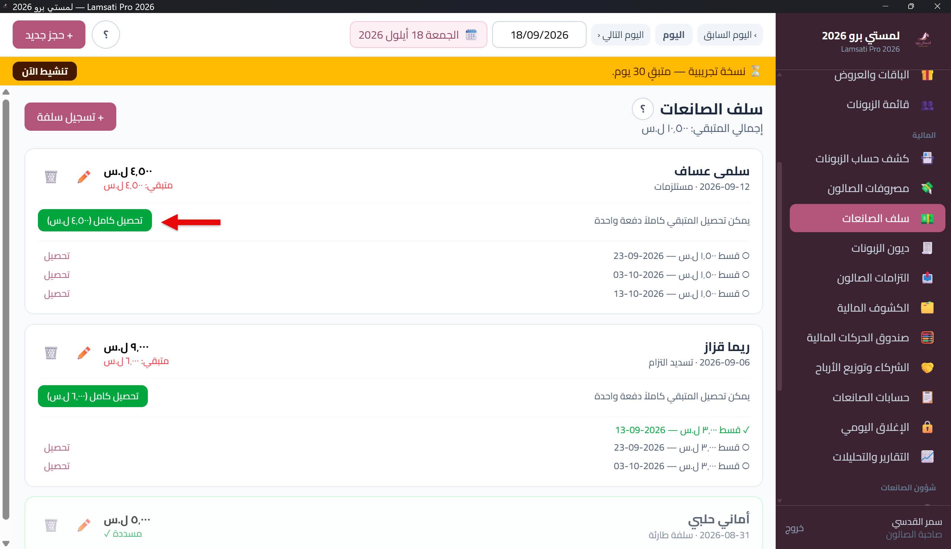Viewport: 951px width, 549px height.
Task: Click people icon of قائمة الزبونات
Action: tap(927, 105)
